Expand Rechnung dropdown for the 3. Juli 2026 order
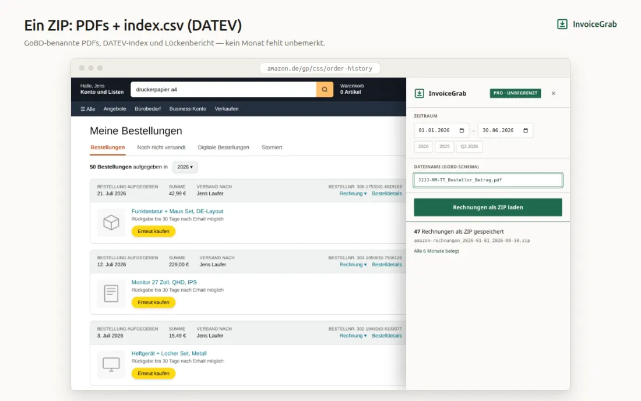Image resolution: width=641 pixels, height=401 pixels. point(353,336)
